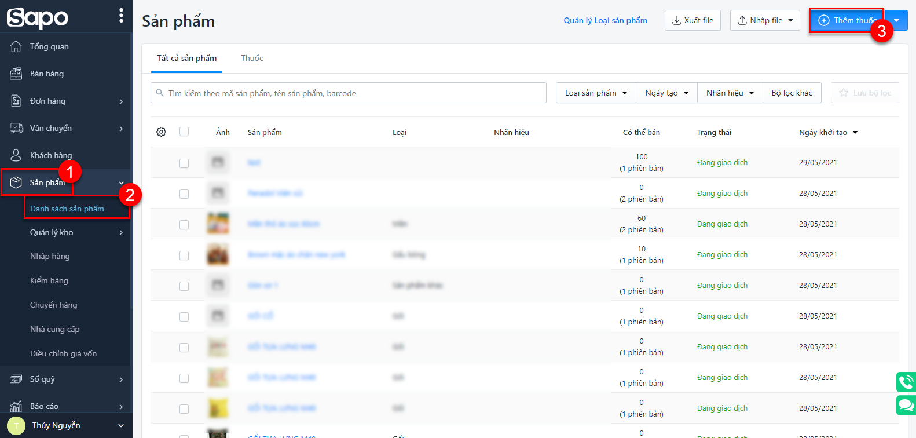Viewport: 916px width, 438px height.
Task: Open the Loại sản phẩm filter dropdown
Action: pos(596,93)
